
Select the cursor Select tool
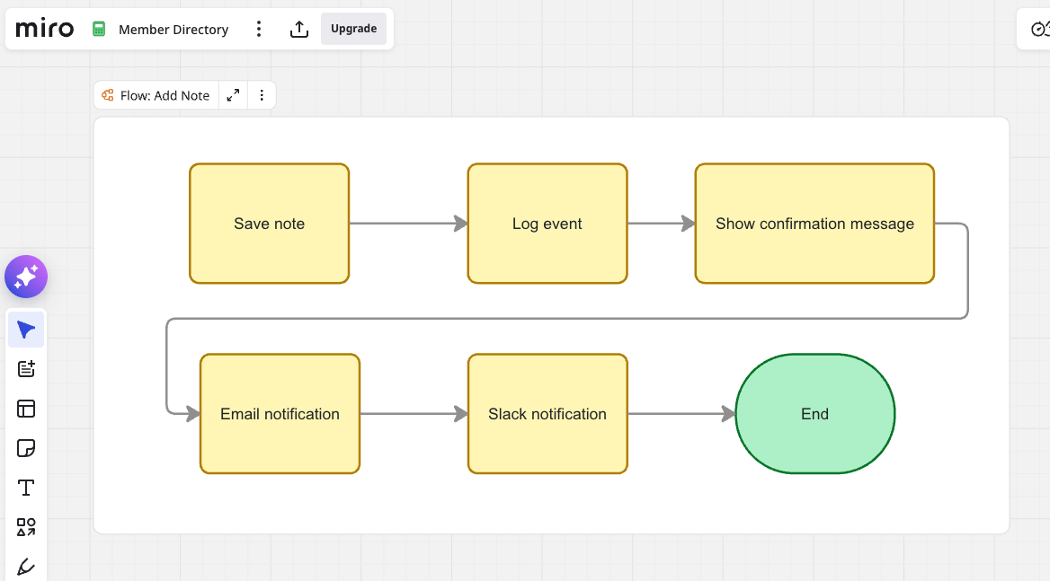(x=26, y=330)
